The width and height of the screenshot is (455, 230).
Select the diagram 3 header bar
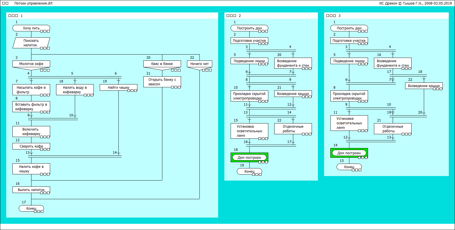click(386, 16)
